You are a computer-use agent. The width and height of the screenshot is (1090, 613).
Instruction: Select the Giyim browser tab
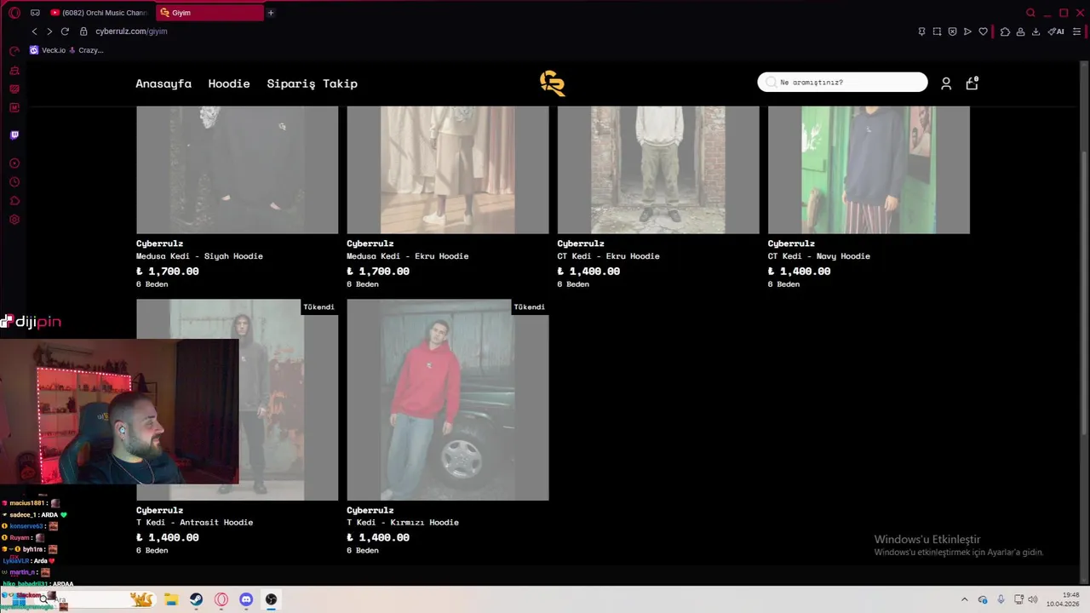(209, 13)
